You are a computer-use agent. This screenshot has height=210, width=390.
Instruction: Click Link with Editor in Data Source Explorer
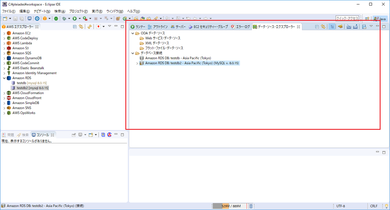[x=323, y=27]
